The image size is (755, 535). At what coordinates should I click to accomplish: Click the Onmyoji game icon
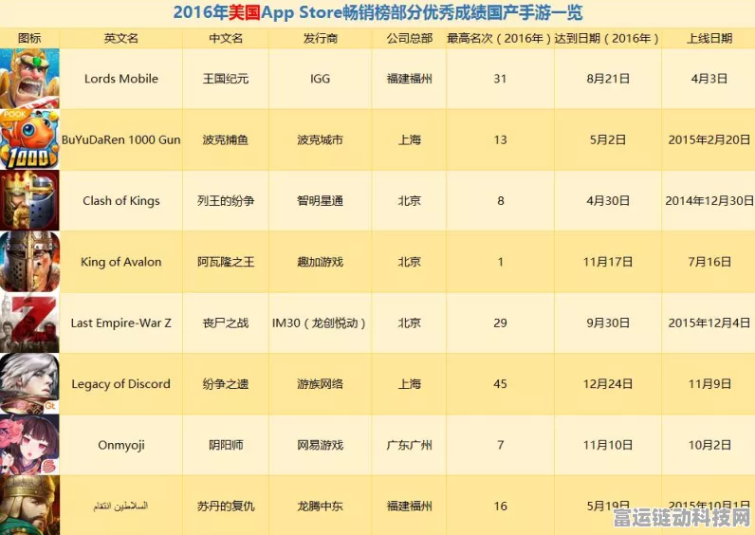[29, 445]
